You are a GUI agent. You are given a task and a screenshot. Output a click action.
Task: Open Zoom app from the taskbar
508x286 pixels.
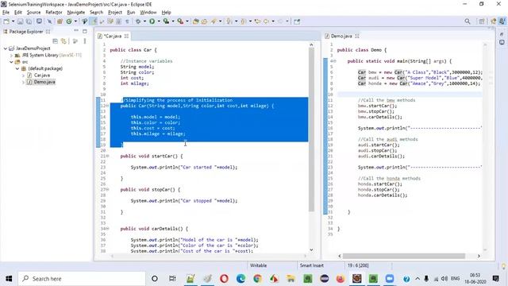point(390,279)
